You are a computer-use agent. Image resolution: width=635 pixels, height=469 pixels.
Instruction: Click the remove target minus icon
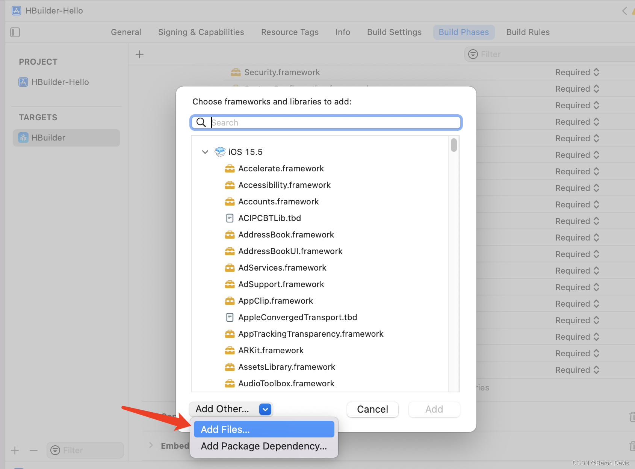(34, 450)
